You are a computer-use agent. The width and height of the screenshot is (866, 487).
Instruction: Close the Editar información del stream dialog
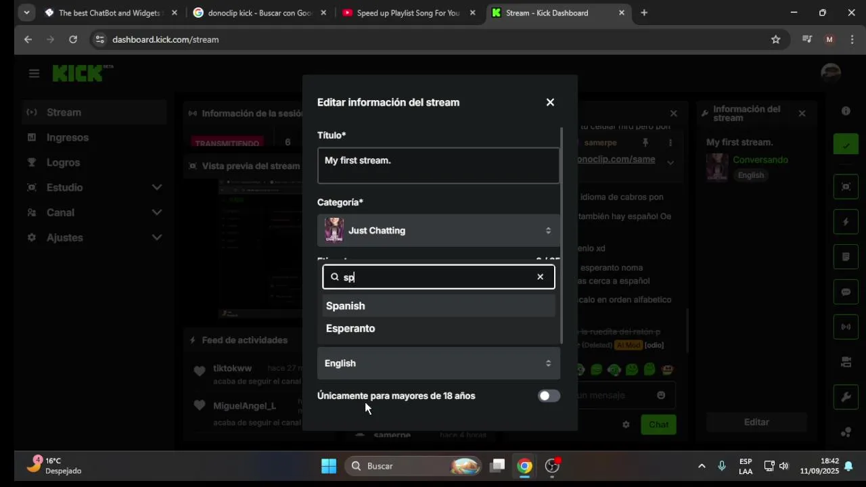(550, 102)
